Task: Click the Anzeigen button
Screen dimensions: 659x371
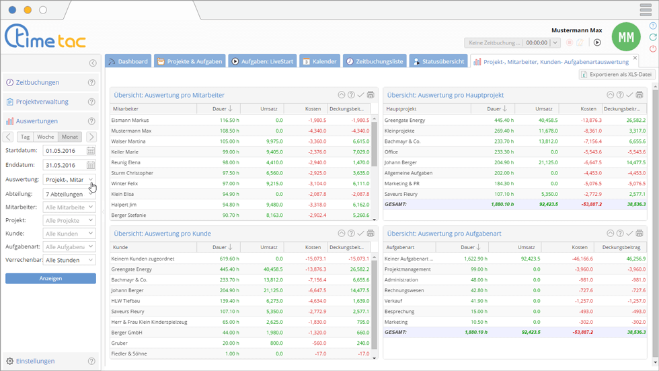Action: [50, 278]
